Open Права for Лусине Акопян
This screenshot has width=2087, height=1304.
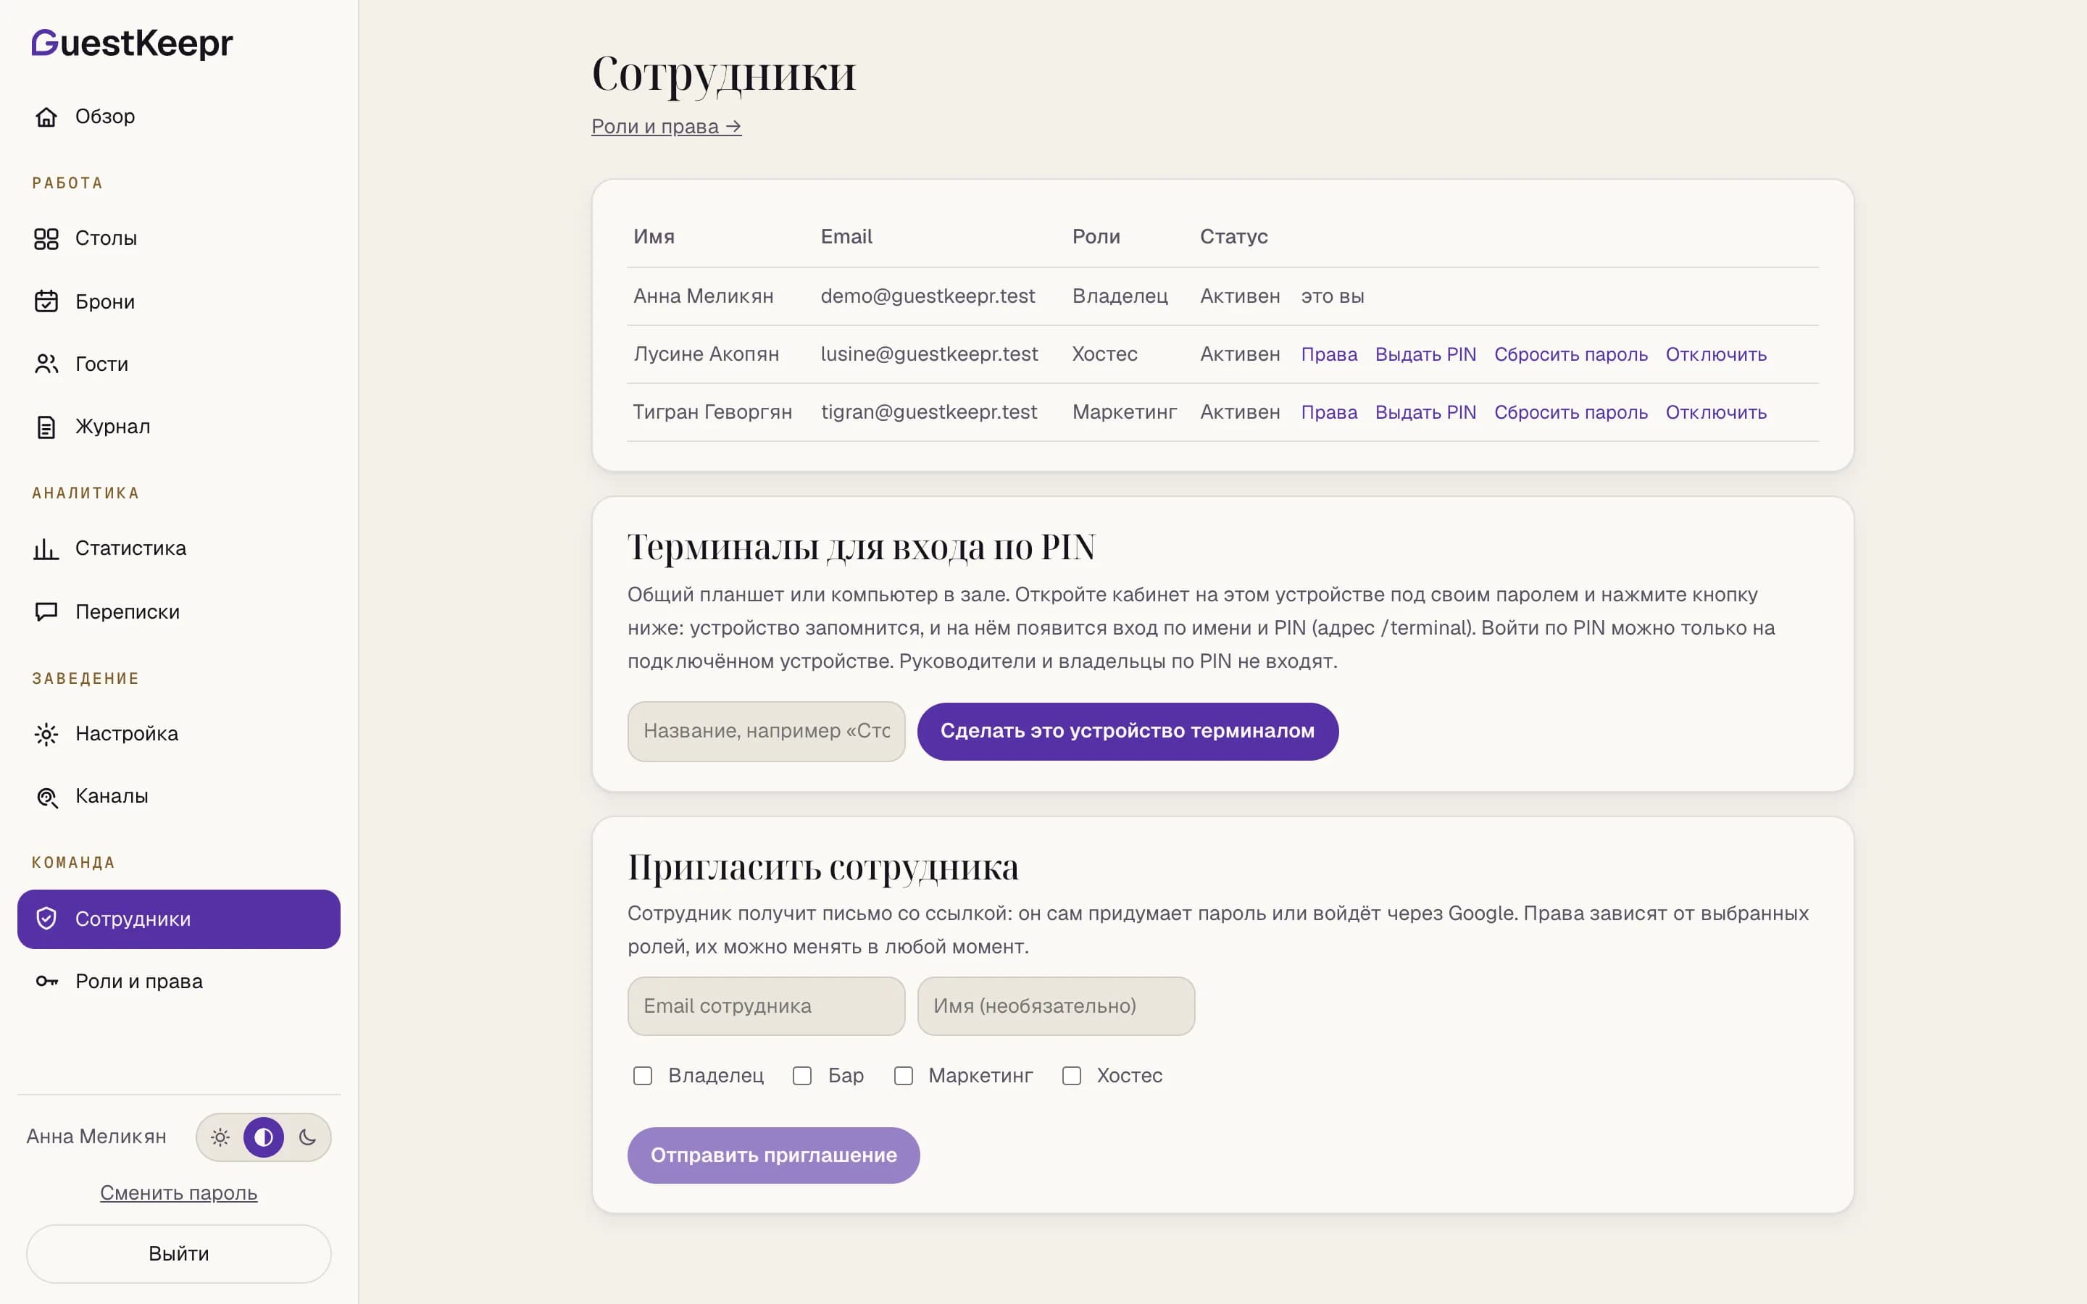[x=1329, y=354]
